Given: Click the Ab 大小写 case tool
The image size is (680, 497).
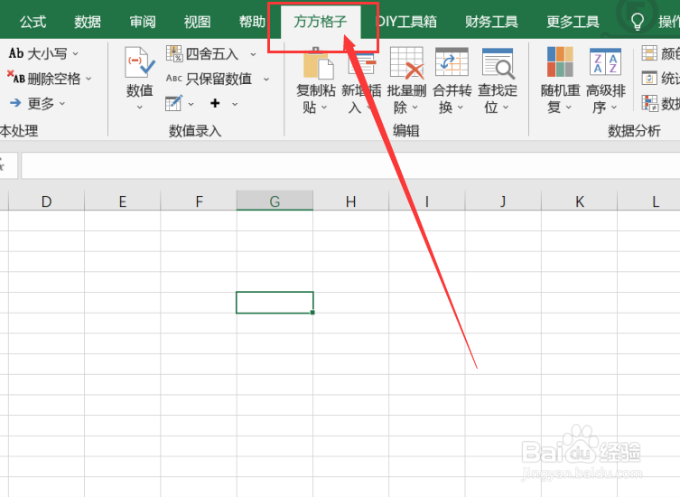Looking at the screenshot, I should click(38, 53).
